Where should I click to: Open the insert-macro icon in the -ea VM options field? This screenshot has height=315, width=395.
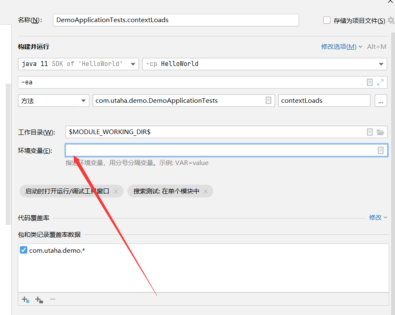pos(370,82)
